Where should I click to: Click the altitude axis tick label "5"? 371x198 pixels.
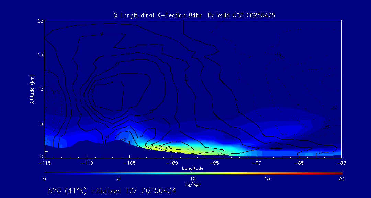pos(42,123)
